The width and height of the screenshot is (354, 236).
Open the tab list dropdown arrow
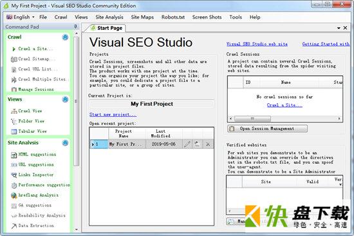(x=339, y=28)
